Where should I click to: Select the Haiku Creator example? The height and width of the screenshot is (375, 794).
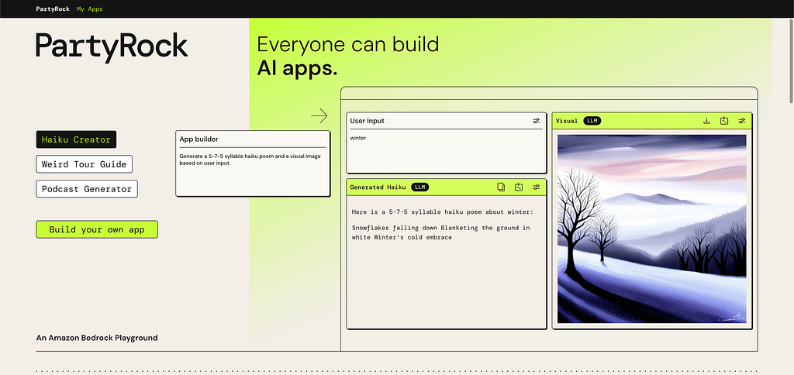pos(76,139)
